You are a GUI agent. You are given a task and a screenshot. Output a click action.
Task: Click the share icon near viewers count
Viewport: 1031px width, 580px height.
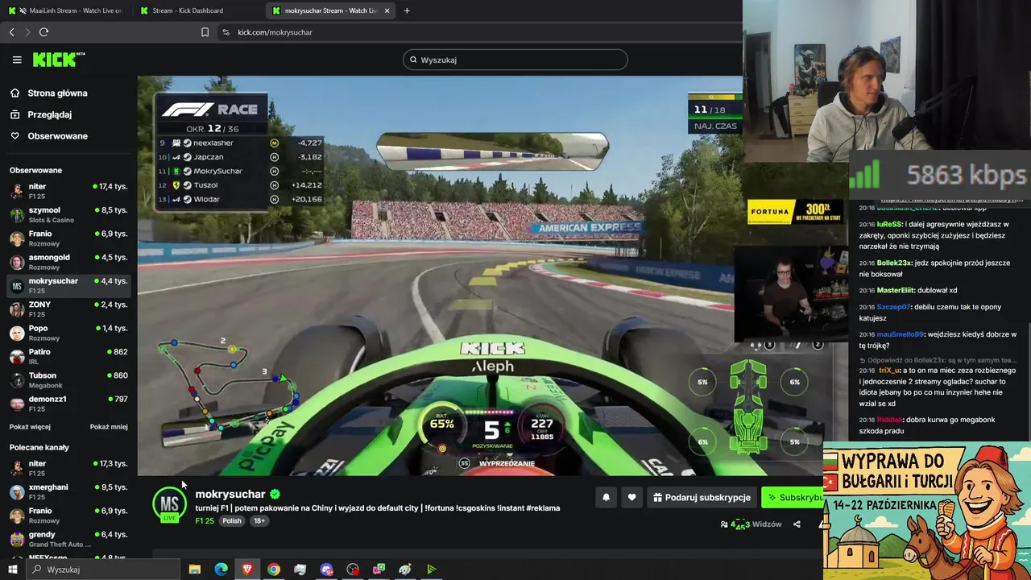click(797, 524)
